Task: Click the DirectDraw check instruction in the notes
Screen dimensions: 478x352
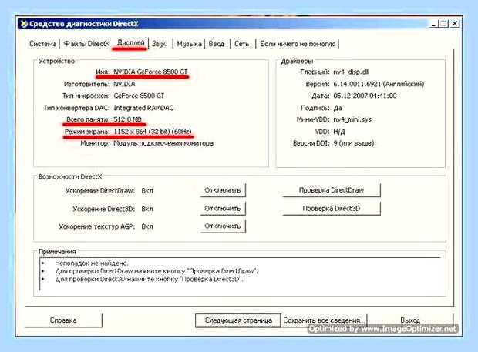Action: 157,271
